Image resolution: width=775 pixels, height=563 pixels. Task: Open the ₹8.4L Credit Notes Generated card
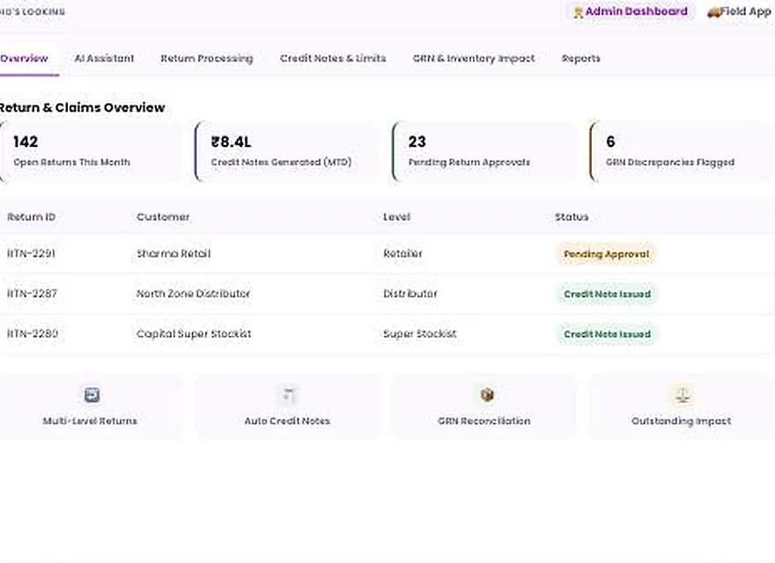tap(287, 151)
